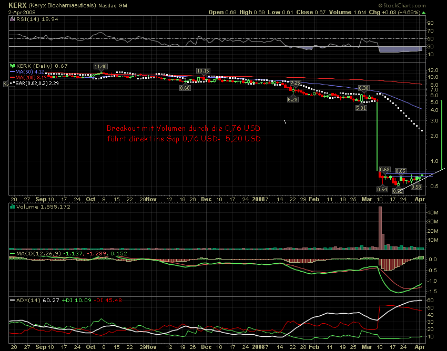Select the RSI(14) indicator label

(24, 18)
